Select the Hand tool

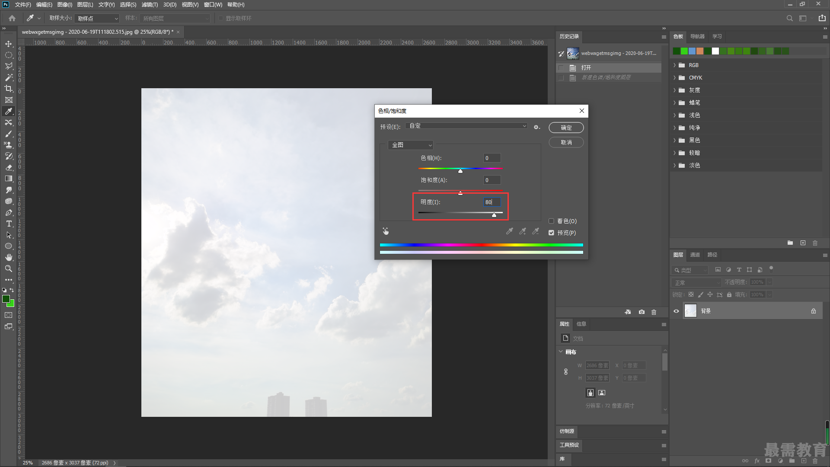click(9, 257)
